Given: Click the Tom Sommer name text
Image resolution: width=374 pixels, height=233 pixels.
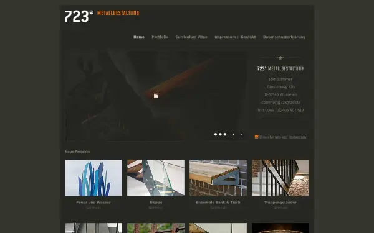Looking at the screenshot, I should [x=280, y=79].
